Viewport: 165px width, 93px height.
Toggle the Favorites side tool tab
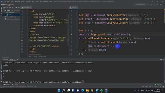[1, 68]
